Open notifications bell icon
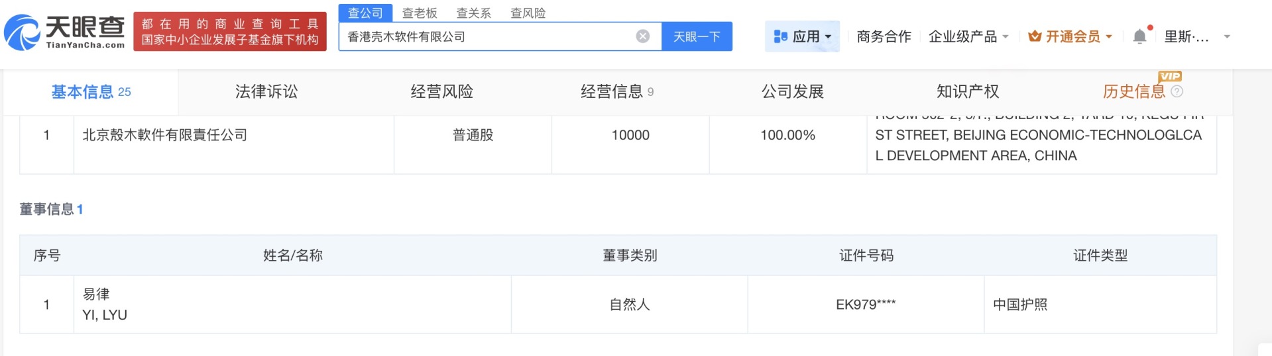1272x356 pixels. click(x=1139, y=36)
